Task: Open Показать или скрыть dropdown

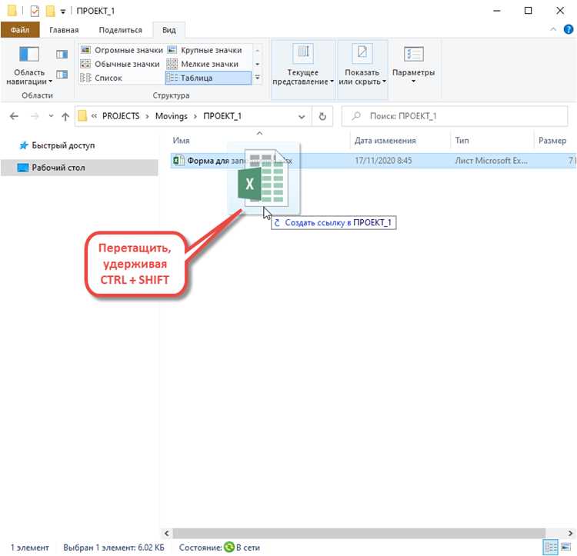Action: click(x=362, y=69)
